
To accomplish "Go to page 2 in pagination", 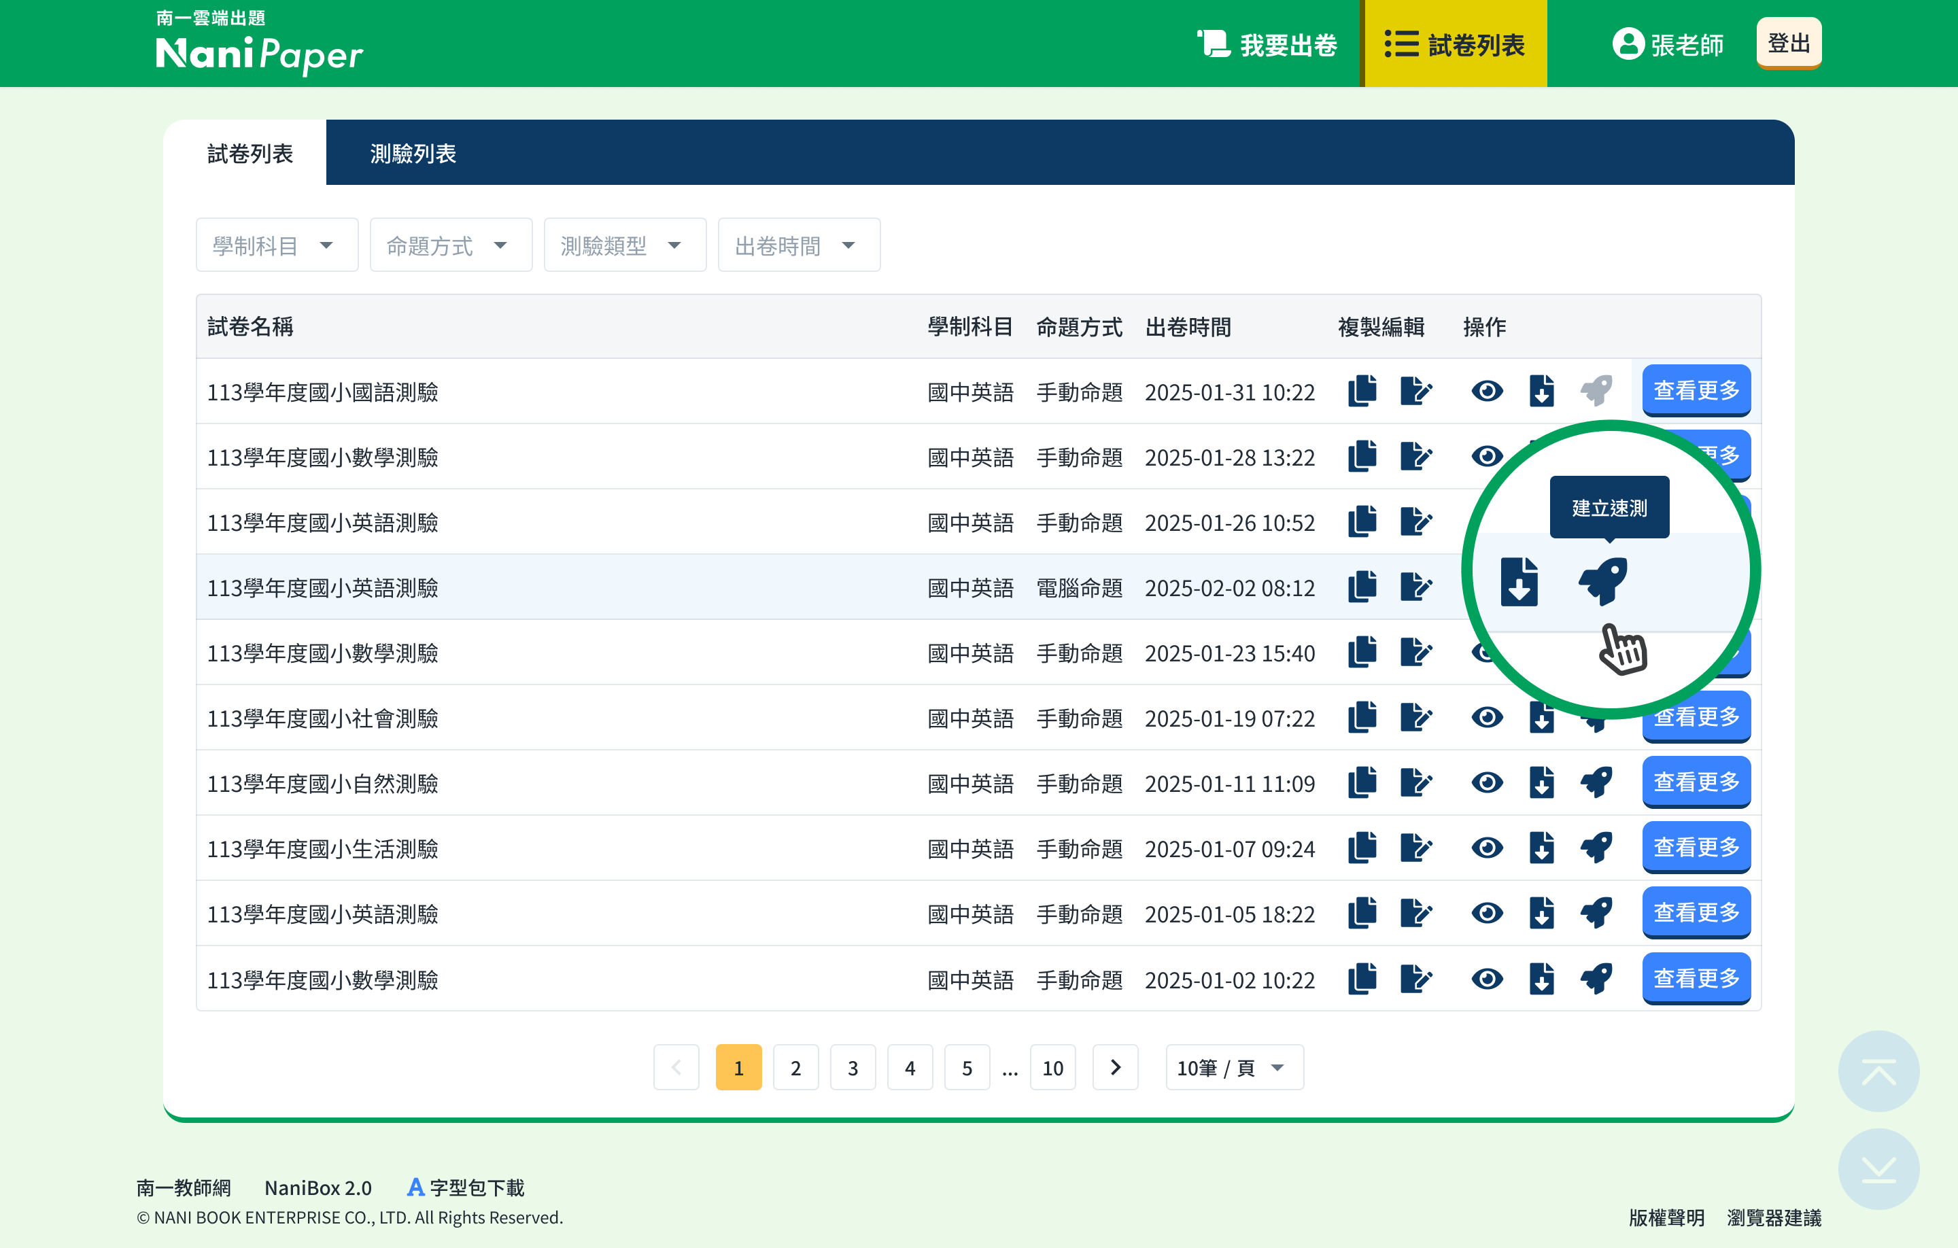I will [x=795, y=1067].
